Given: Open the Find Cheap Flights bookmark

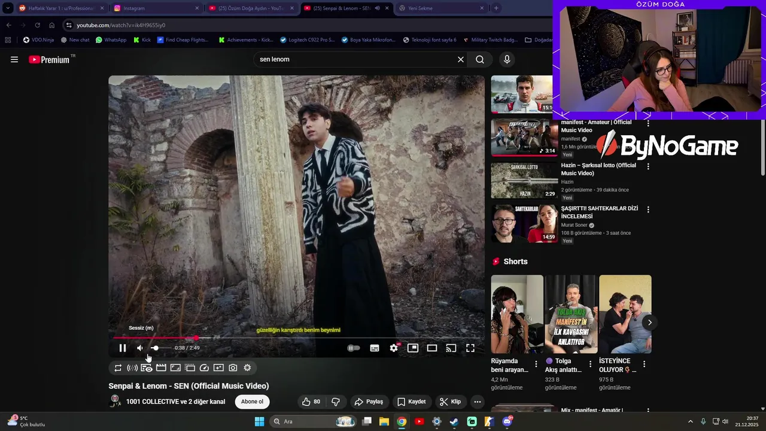Looking at the screenshot, I should (183, 40).
